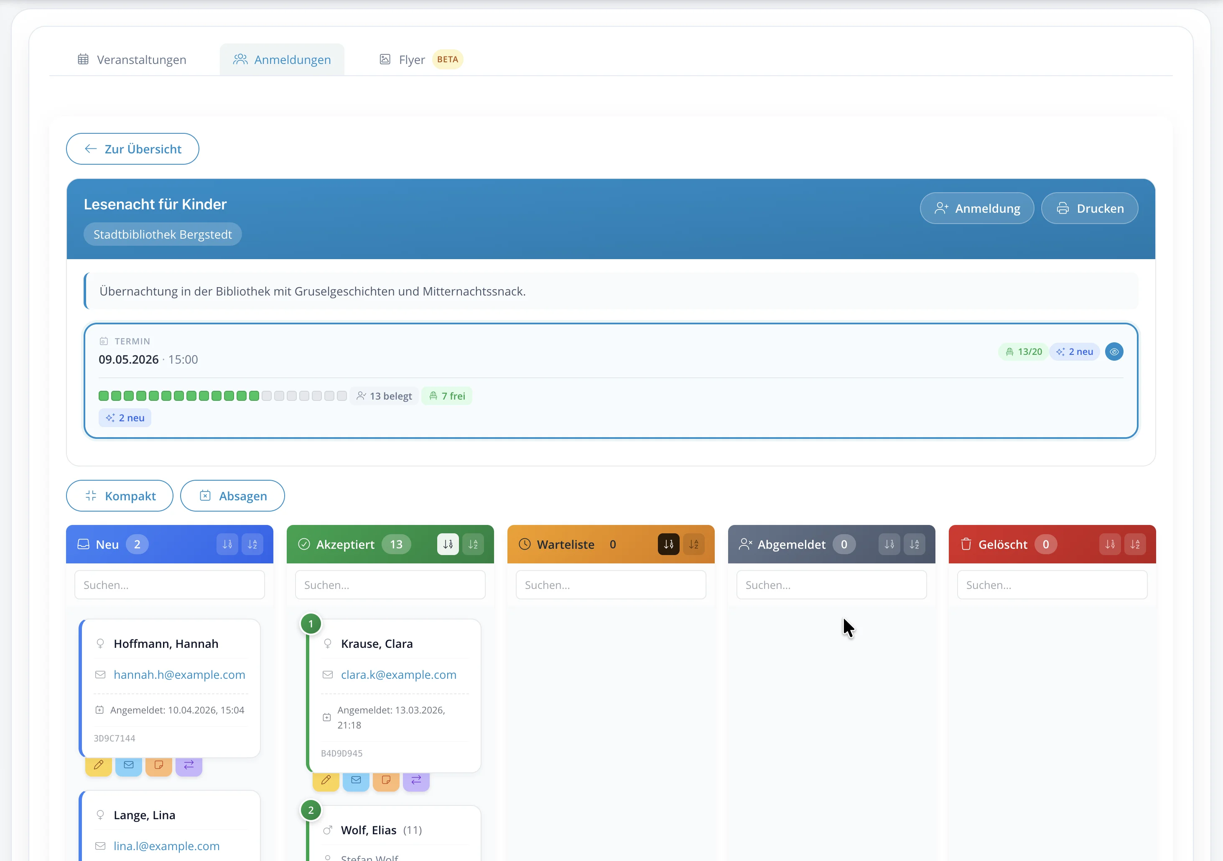The width and height of the screenshot is (1223, 861).
Task: Toggle the eye visibility icon on Termin card
Action: (1114, 352)
